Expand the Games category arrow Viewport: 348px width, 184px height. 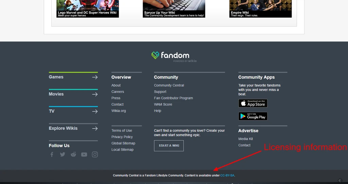tap(95, 77)
